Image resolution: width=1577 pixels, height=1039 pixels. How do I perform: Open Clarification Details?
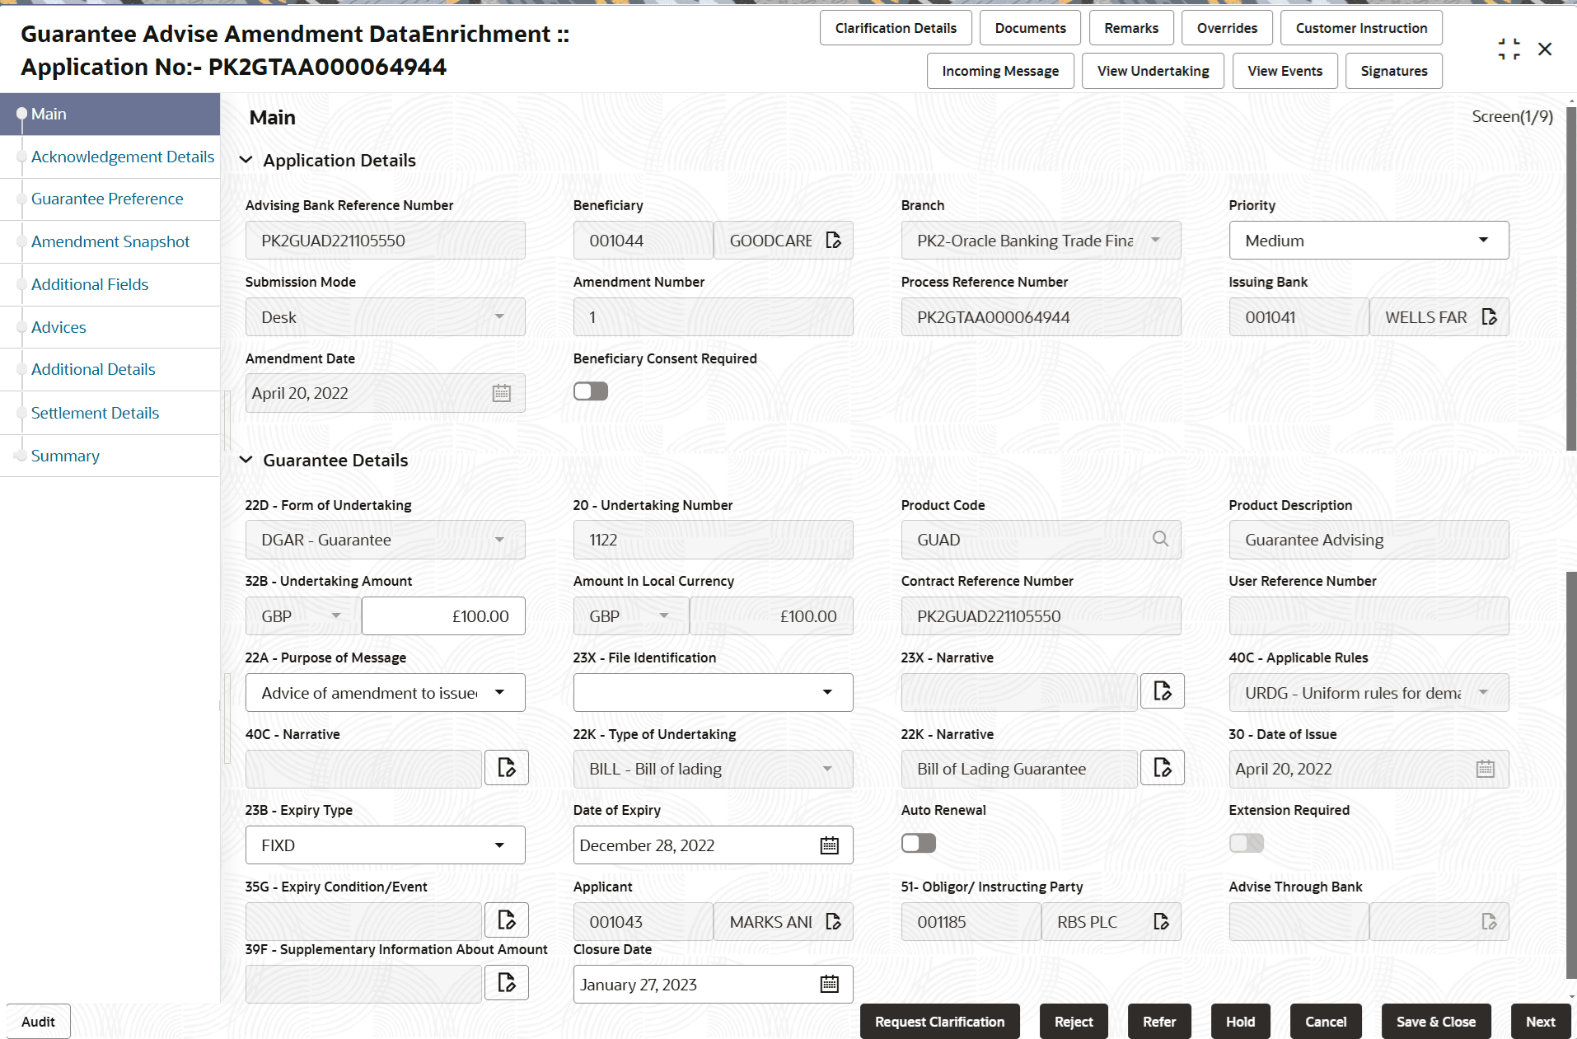coord(896,28)
